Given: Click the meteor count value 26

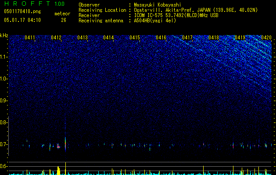Looking at the screenshot, I should [64, 20].
